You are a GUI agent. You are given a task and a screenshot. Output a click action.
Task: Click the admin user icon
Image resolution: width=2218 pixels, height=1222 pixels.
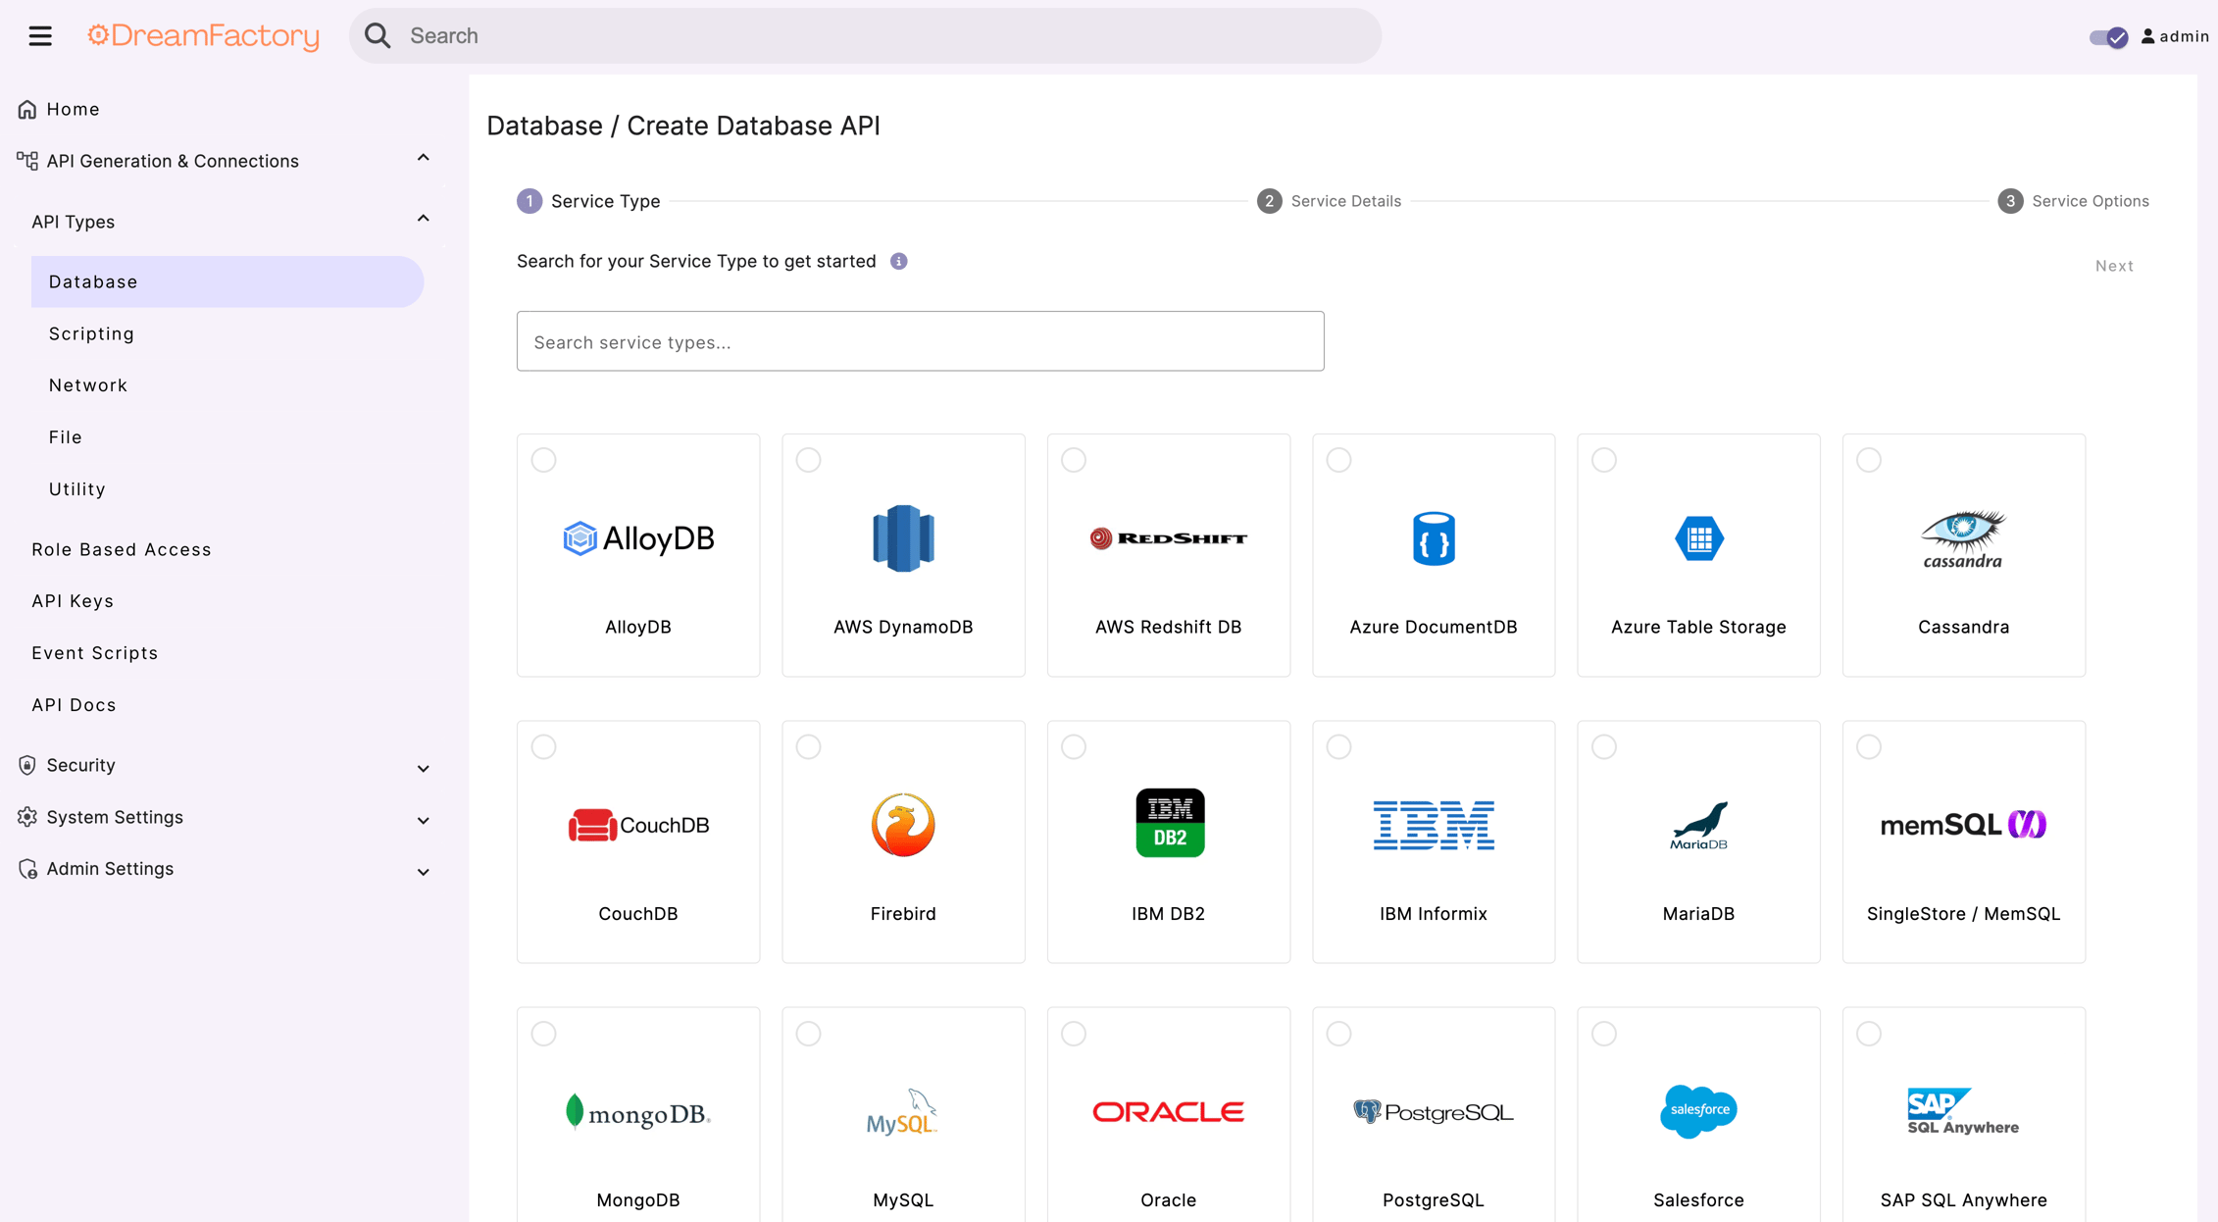point(2147,36)
